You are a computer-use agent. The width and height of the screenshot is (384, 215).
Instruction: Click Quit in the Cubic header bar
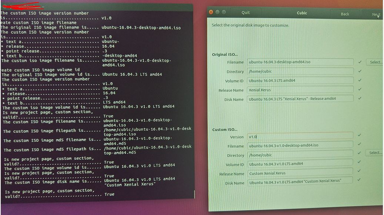[x=246, y=12]
